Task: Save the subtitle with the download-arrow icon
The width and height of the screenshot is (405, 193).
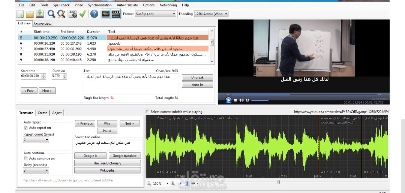Action: pos(40,14)
